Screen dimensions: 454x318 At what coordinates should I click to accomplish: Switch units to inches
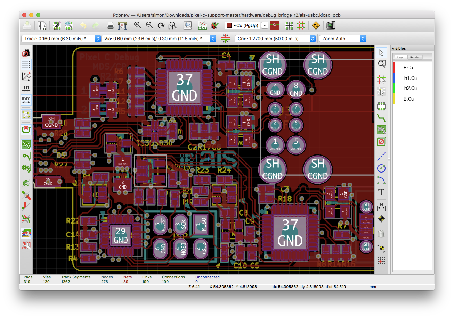point(26,87)
